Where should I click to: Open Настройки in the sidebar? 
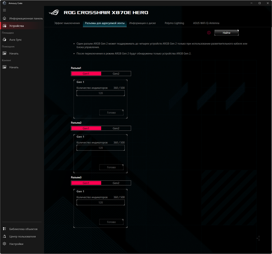coord(22,244)
